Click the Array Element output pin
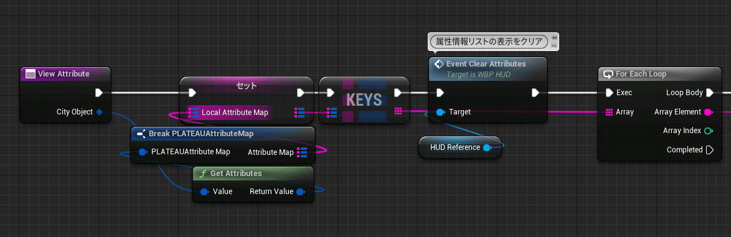731x237 pixels. (709, 112)
